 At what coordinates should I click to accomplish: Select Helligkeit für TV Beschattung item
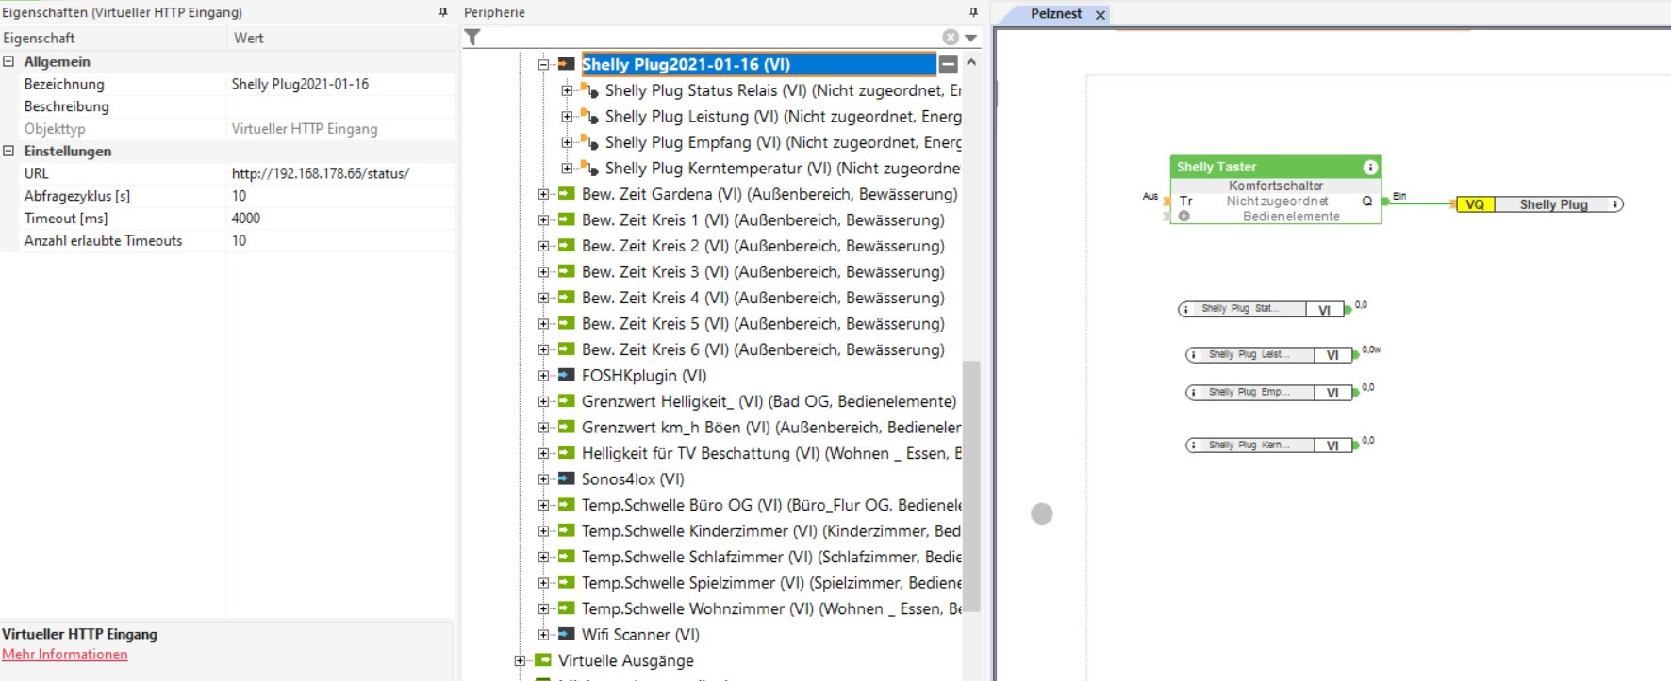click(x=771, y=453)
